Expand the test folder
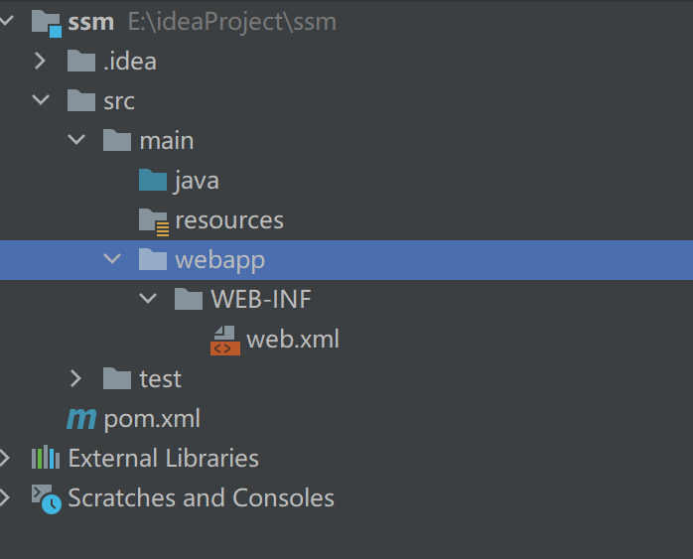Viewport: 693px width, 559px height. click(76, 378)
